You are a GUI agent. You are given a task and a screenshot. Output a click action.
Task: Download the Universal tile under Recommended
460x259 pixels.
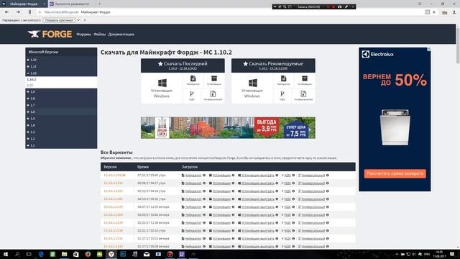coord(303,96)
